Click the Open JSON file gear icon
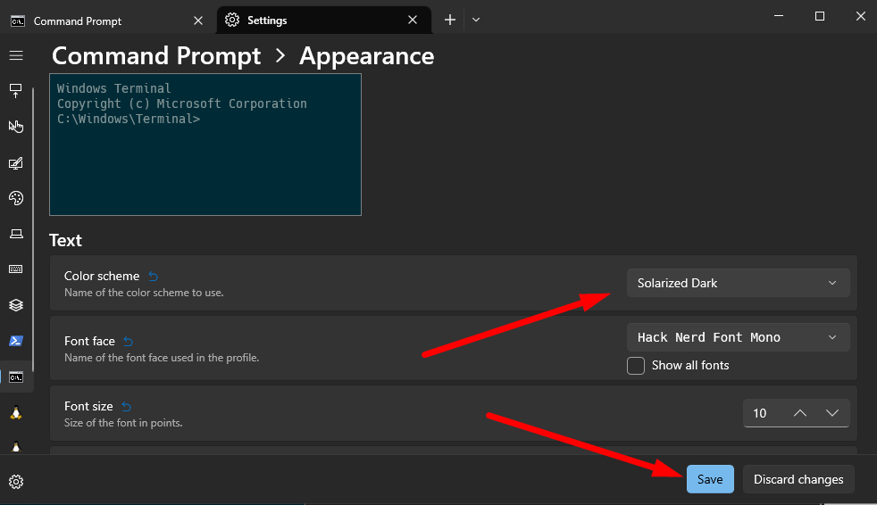The image size is (877, 505). (16, 482)
